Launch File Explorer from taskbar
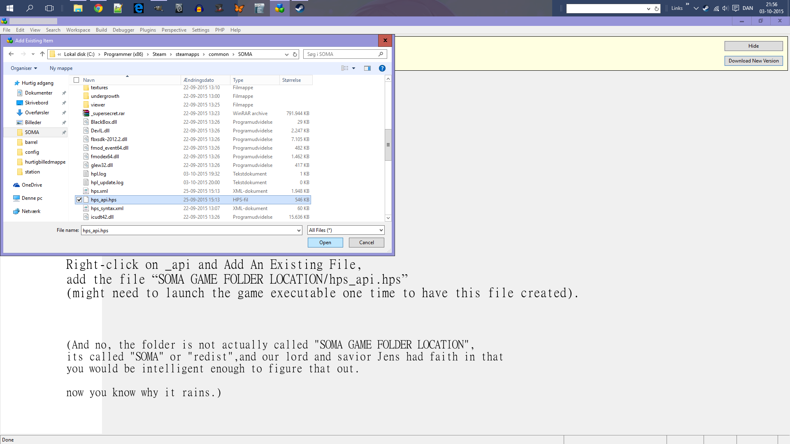This screenshot has width=790, height=444. [78, 8]
